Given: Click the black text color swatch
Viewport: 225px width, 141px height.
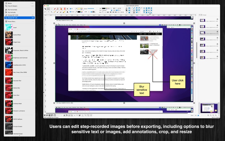Looking at the screenshot, I should (x=103, y=8).
